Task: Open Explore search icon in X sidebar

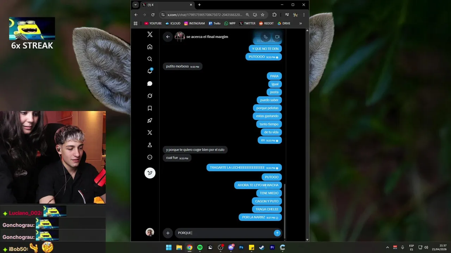Action: (150, 59)
